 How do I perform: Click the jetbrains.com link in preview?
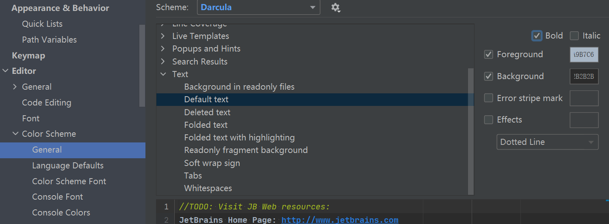click(x=340, y=220)
